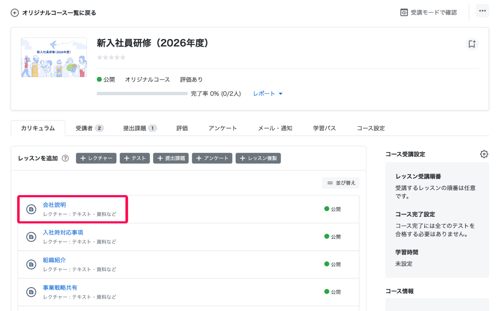Open the 入社時対応事項 lesson link
Screen dimensions: 502x311
(63, 232)
